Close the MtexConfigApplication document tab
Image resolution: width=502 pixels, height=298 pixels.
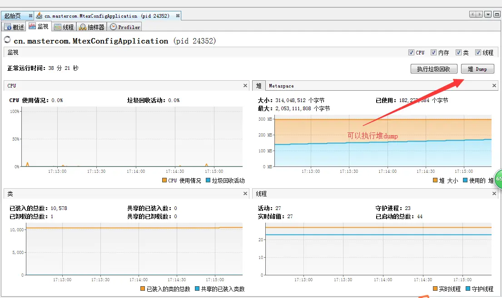click(178, 16)
